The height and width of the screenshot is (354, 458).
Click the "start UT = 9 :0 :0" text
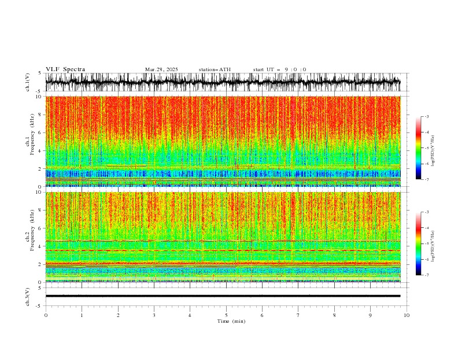[x=279, y=69]
